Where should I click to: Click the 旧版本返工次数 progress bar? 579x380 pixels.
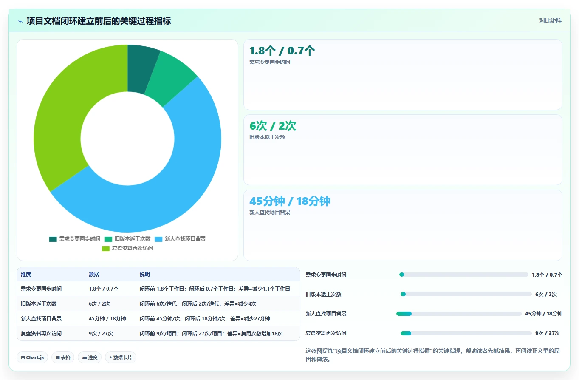[466, 294]
